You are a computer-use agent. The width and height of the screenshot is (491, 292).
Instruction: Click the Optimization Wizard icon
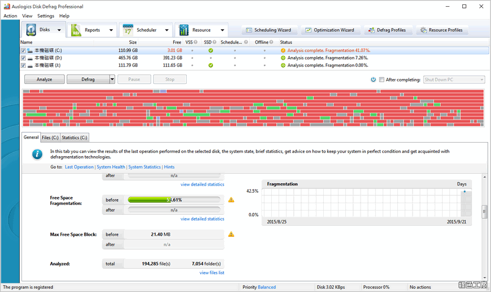(309, 30)
